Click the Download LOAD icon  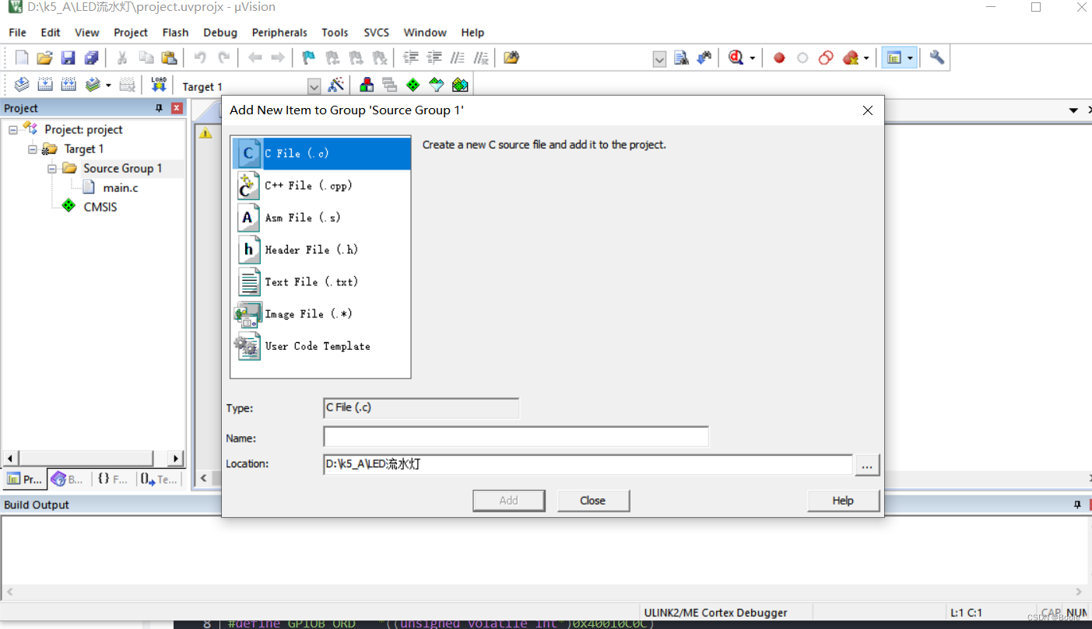159,85
